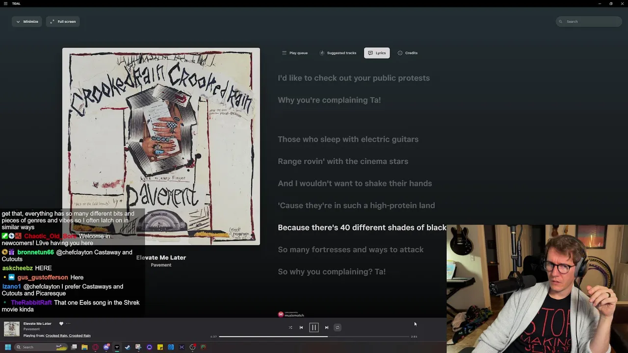Toggle repeat mode
The image size is (628, 353).
[338, 328]
